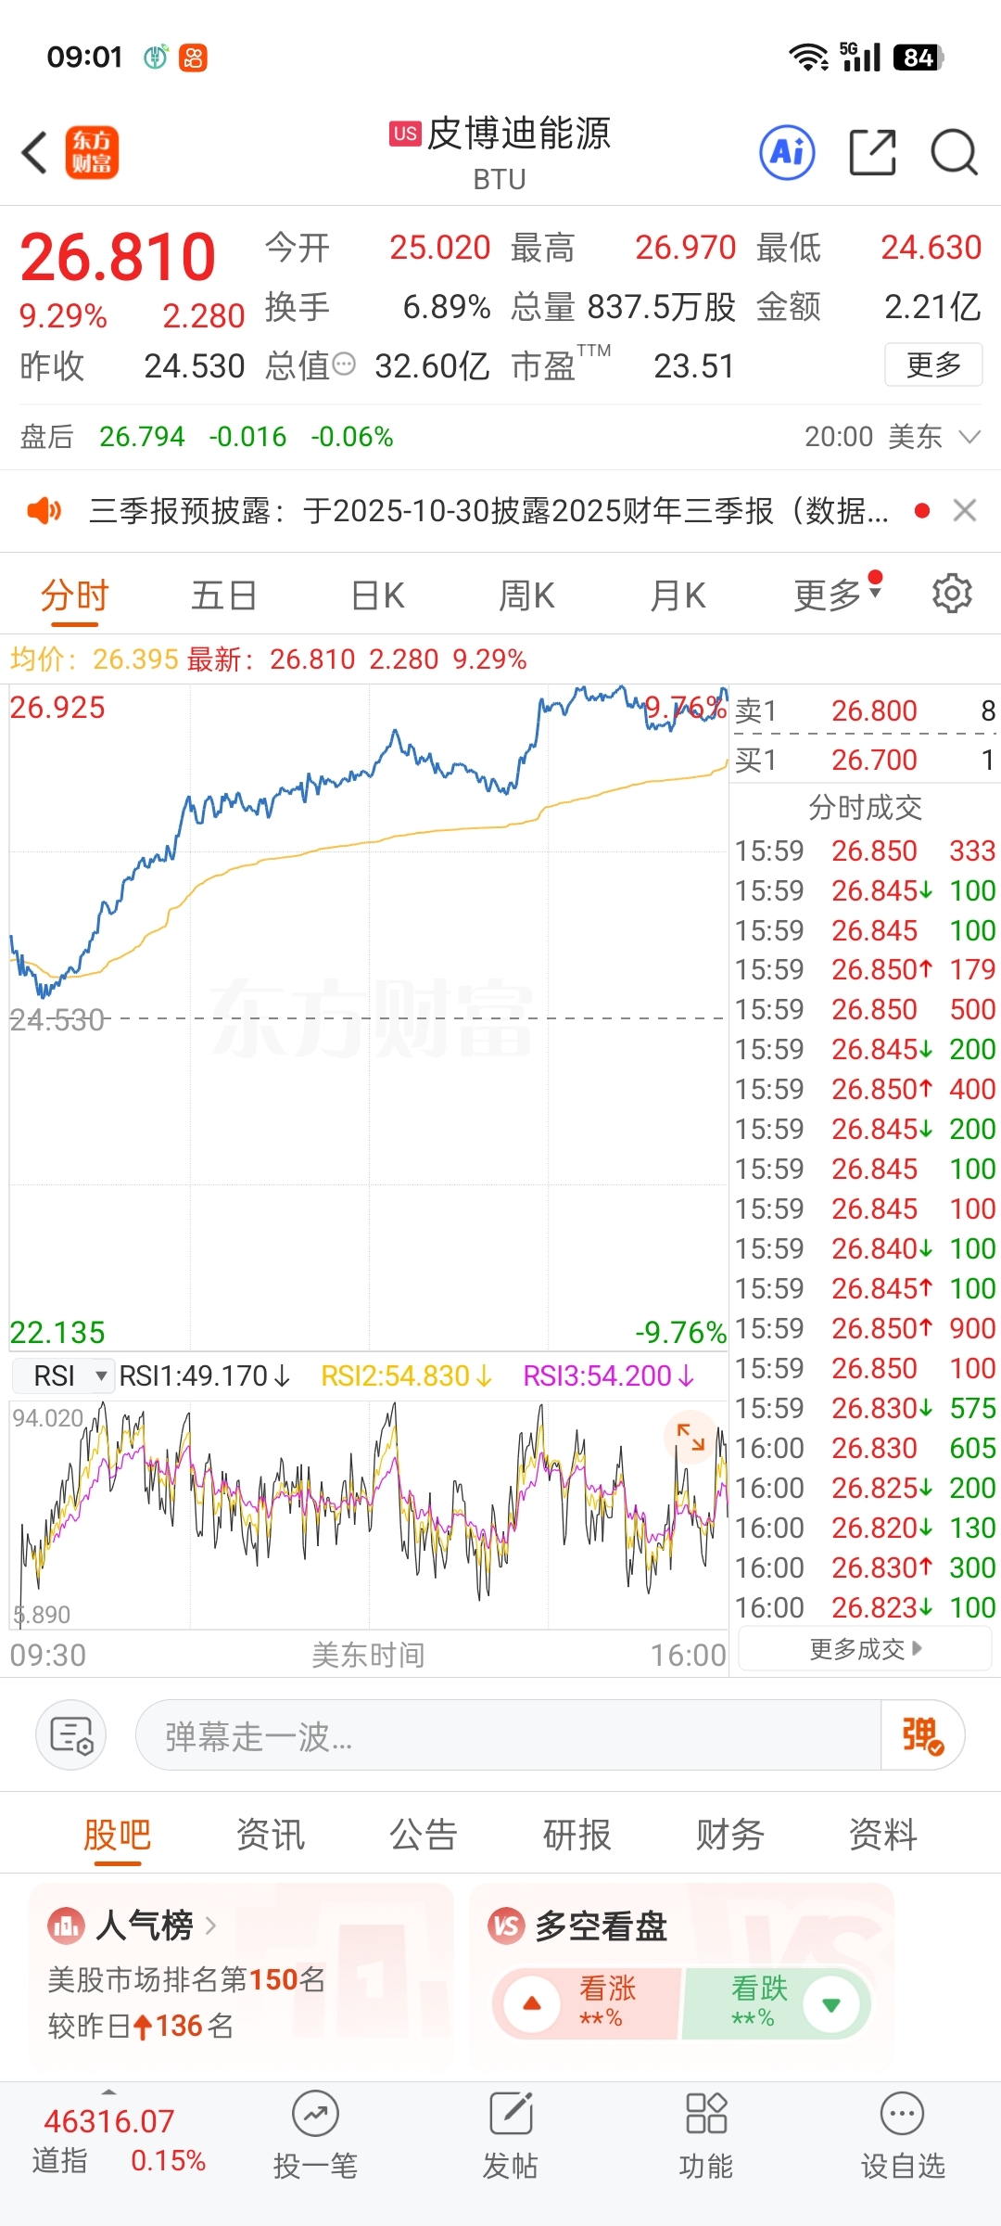Image resolution: width=1001 pixels, height=2226 pixels.
Task: Tap the 市盈TTM 23.51 value
Action: click(x=694, y=365)
